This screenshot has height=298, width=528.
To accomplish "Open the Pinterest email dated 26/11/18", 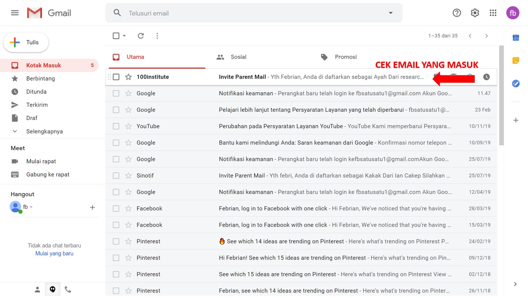I will 301,290.
